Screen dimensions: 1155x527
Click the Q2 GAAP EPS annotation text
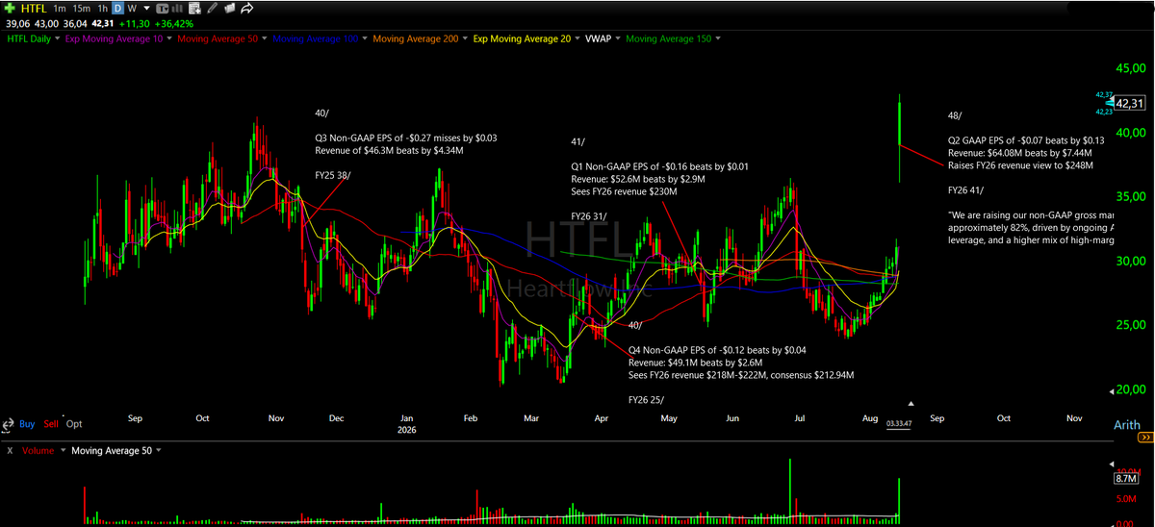tap(1026, 139)
